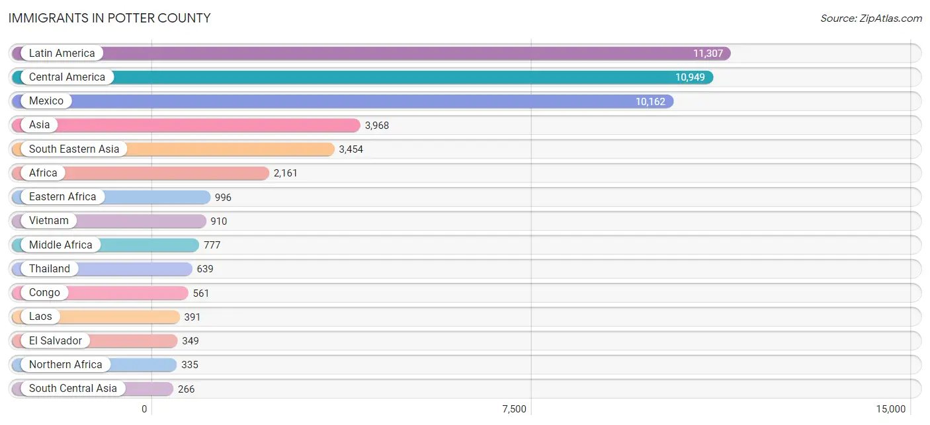Click the 335 value for Northern Africa
Image resolution: width=930 pixels, height=425 pixels.
(x=190, y=365)
